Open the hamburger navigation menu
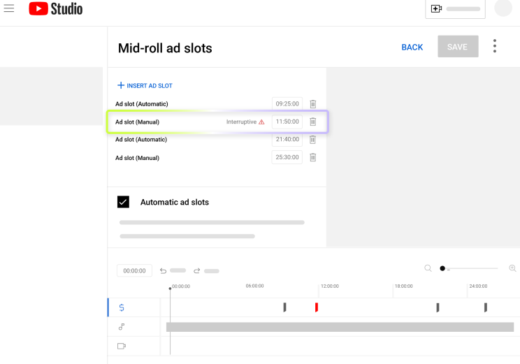The image size is (520, 364). pos(9,9)
